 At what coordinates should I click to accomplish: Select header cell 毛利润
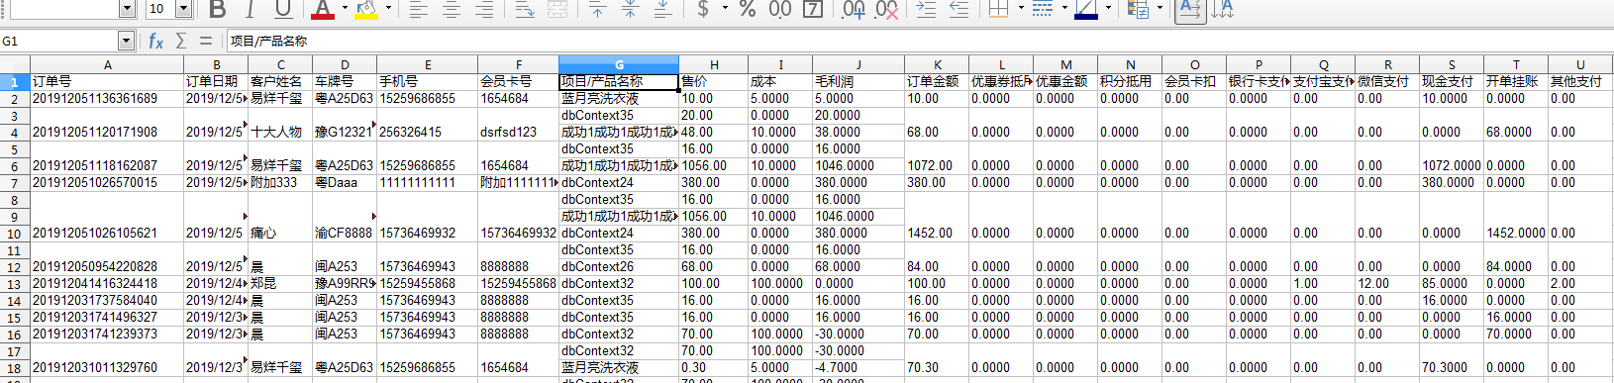click(858, 82)
